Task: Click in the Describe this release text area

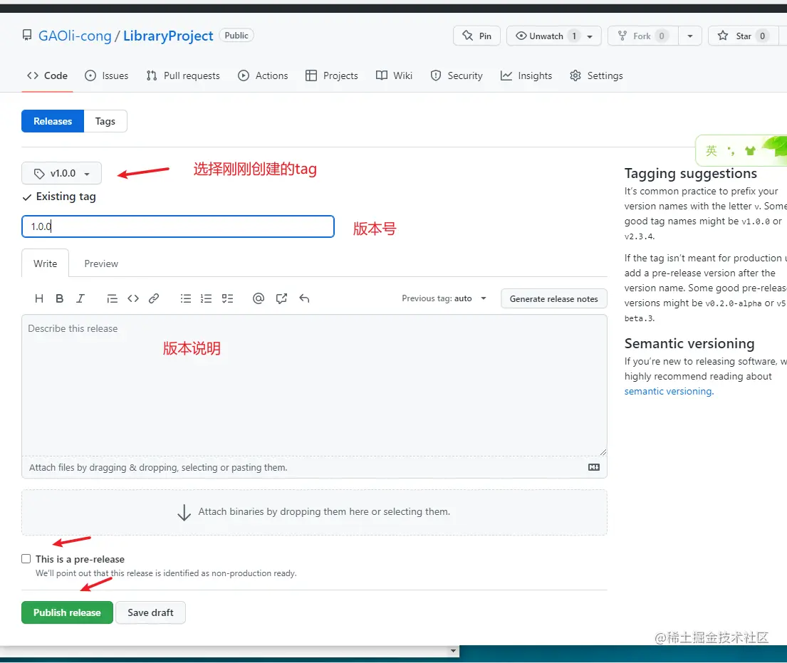Action: pos(314,385)
